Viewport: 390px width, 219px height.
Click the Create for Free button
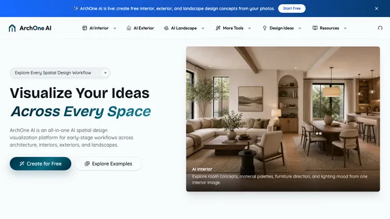[x=41, y=164]
